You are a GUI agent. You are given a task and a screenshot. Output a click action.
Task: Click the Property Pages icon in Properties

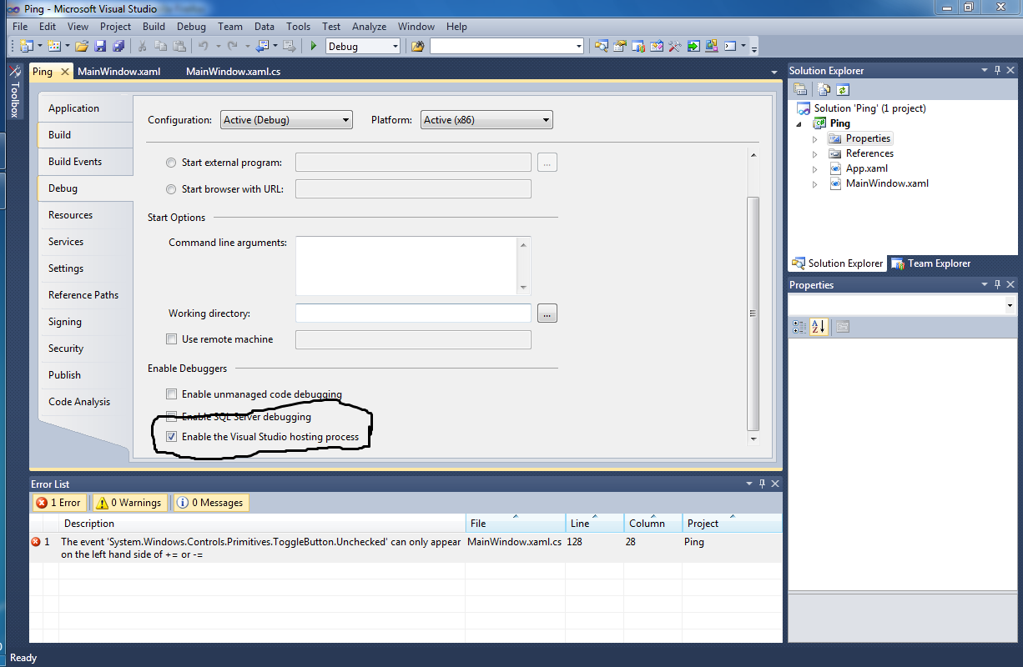pyautogui.click(x=842, y=327)
